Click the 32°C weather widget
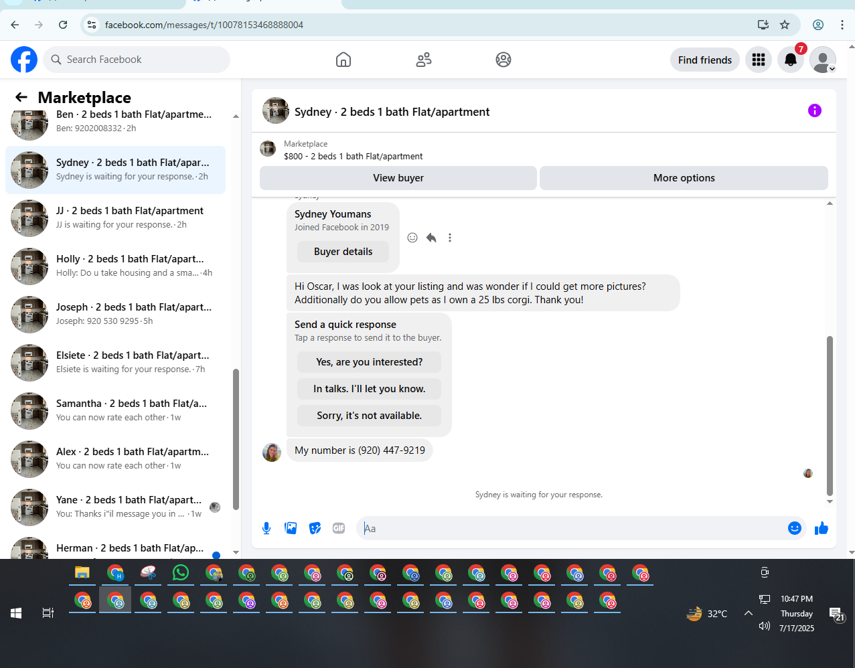The width and height of the screenshot is (855, 668). click(707, 614)
